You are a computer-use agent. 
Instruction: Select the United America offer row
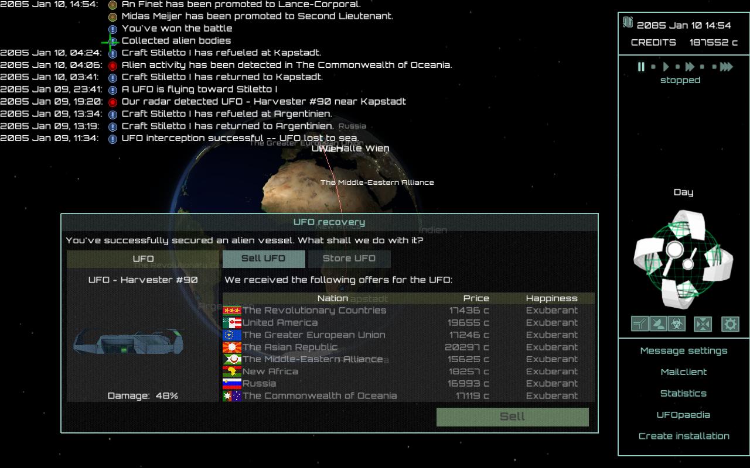(x=408, y=323)
